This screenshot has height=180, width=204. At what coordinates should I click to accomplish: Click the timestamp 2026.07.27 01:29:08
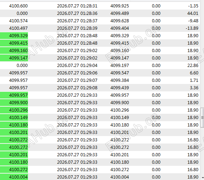pos(77,88)
